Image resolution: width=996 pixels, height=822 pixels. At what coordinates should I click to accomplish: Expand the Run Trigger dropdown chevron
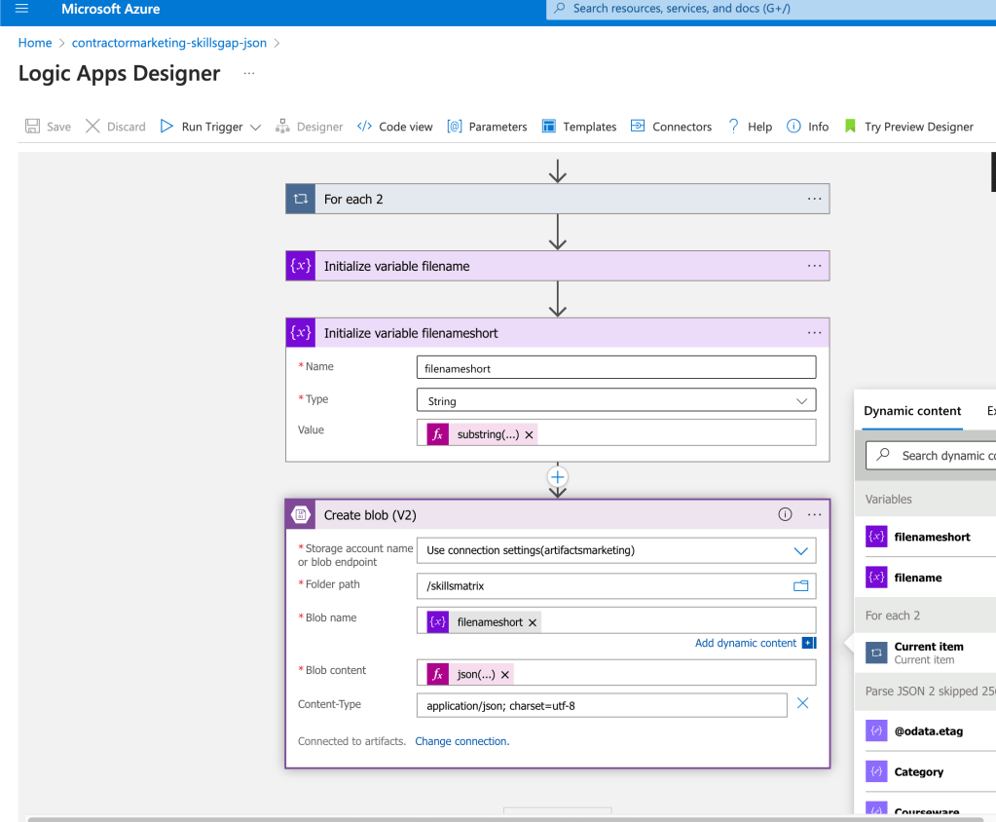[x=255, y=127]
